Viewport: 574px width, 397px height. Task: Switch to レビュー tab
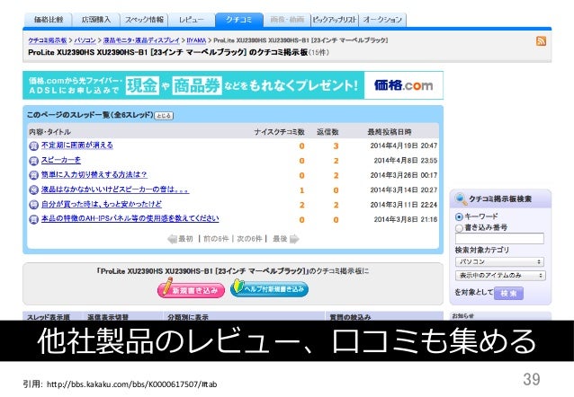pos(192,20)
